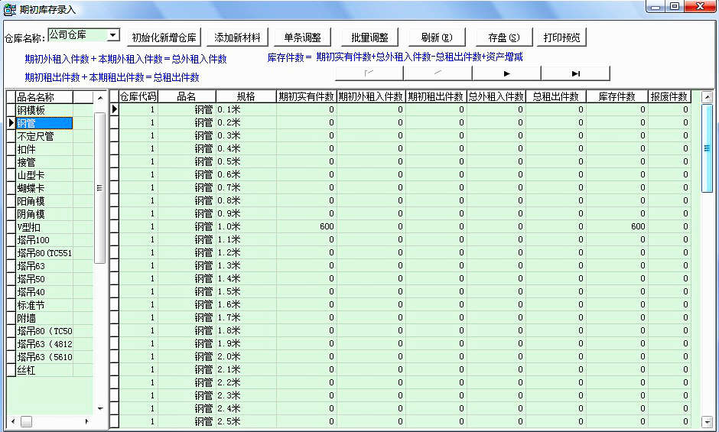
Task: Click product list horizontal scroll left arrow
Action: [13, 421]
